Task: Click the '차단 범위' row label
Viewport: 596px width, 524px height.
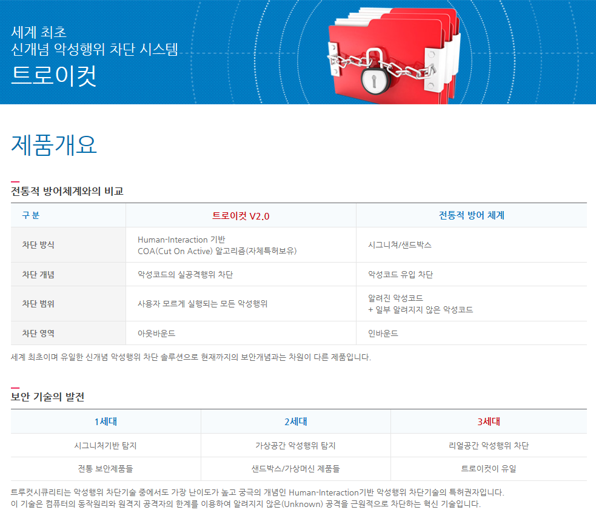Action: (x=38, y=304)
